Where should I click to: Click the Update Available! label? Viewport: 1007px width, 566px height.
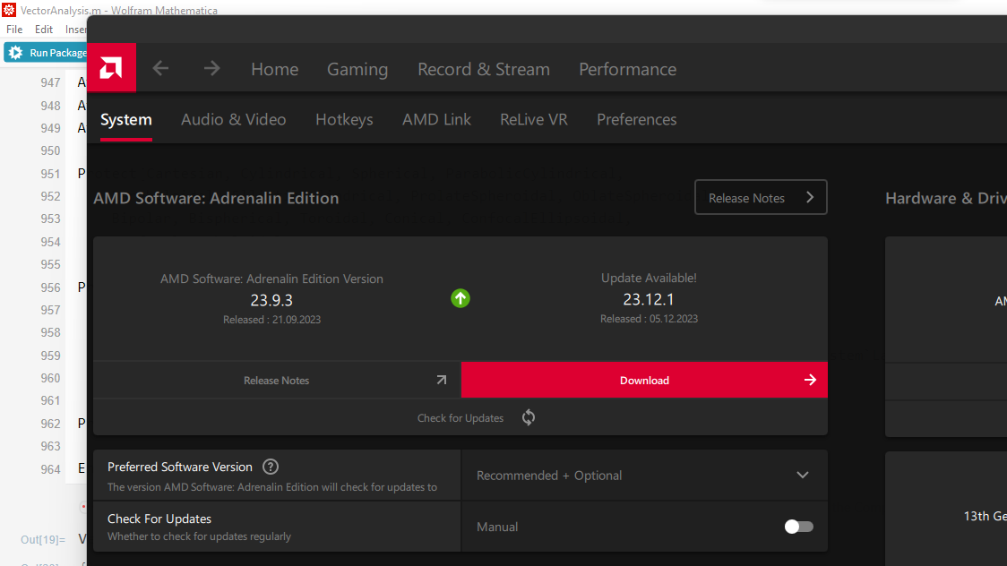[x=649, y=278]
